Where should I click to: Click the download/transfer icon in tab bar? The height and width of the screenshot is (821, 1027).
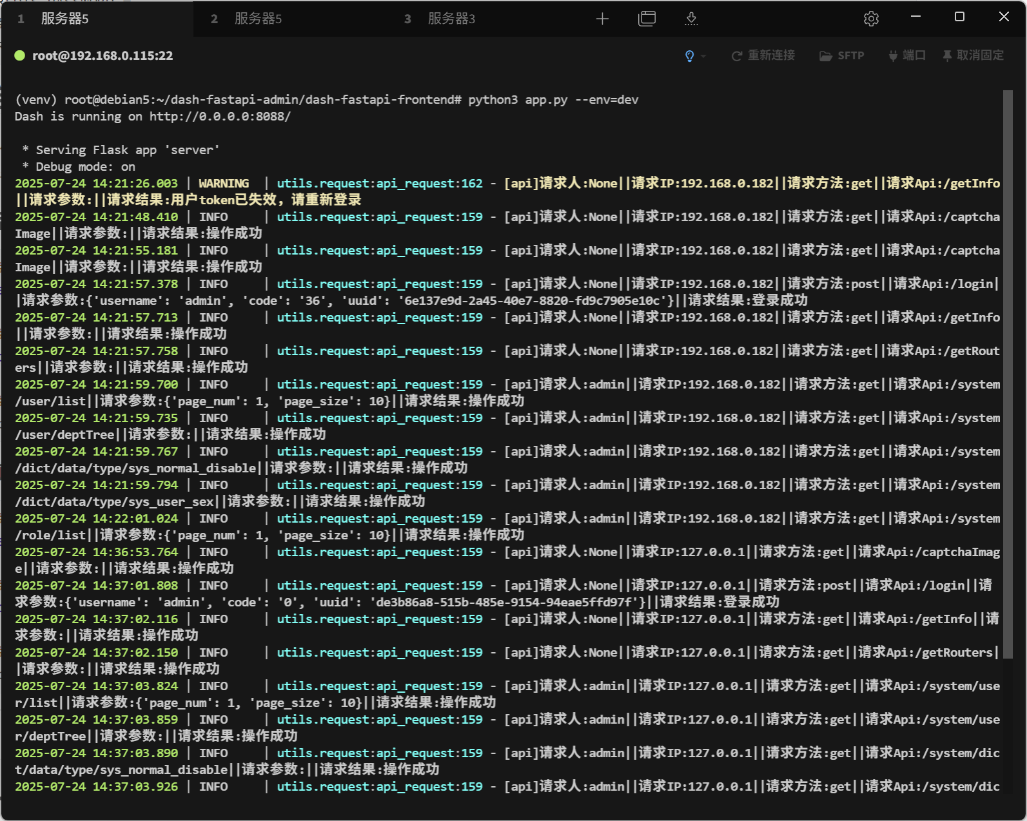tap(691, 19)
